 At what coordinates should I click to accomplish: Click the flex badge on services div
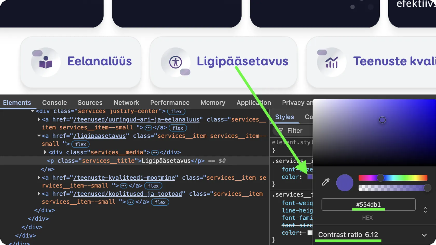176,111
